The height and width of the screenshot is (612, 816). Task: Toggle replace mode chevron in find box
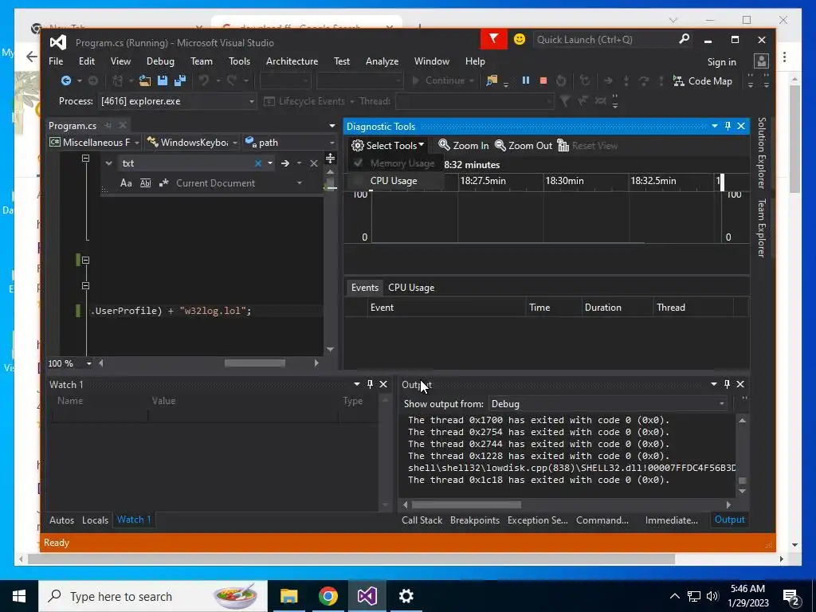click(108, 163)
